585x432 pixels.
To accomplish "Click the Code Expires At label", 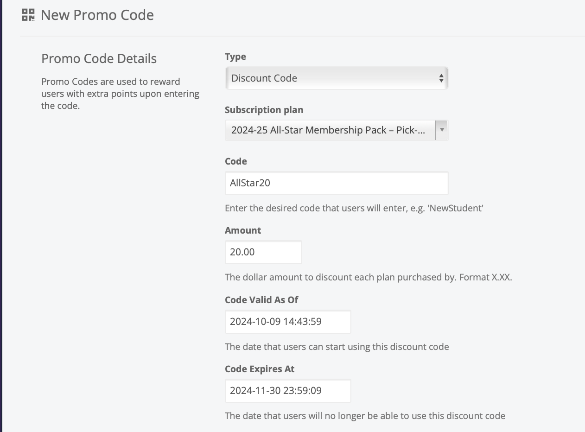I will [x=259, y=369].
